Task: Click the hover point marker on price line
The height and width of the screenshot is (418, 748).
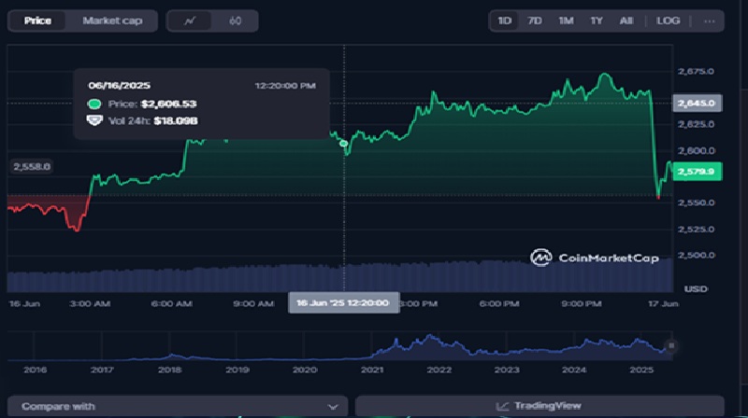Action: click(x=344, y=143)
